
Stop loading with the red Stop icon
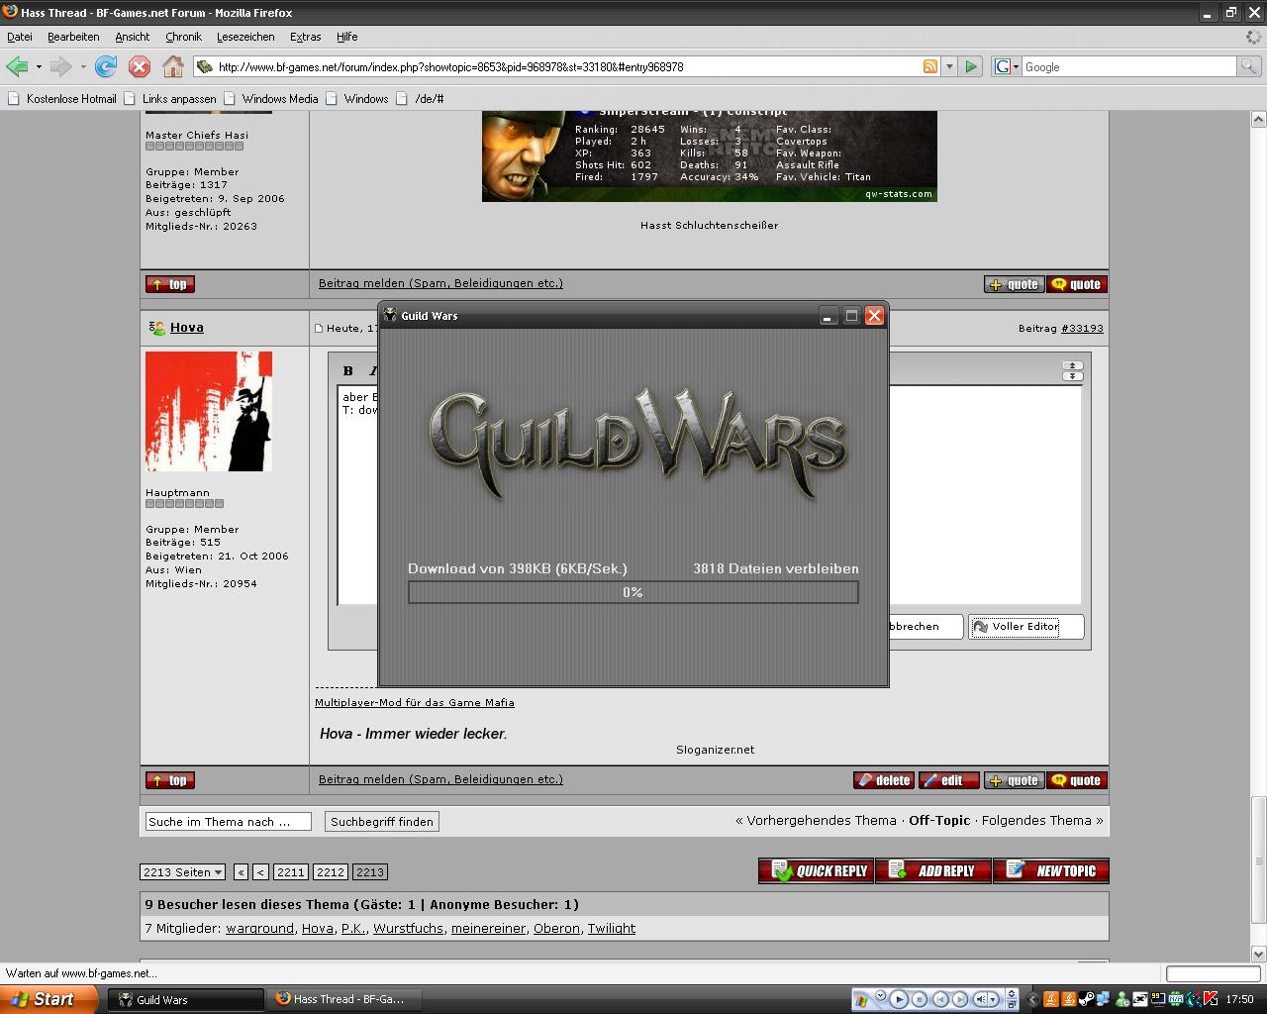[x=140, y=66]
